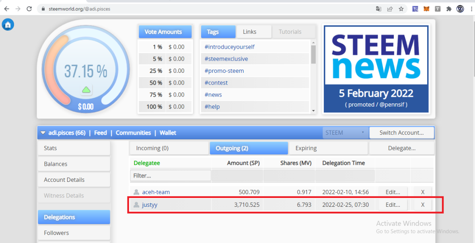The image size is (475, 243).
Task: Edit the justyy delegation
Action: [393, 204]
